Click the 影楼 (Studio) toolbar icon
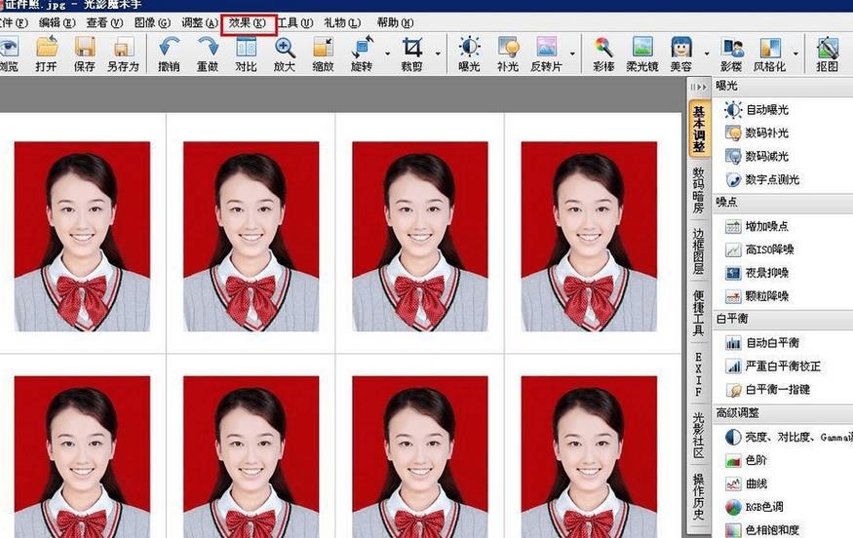Viewport: 853px width, 538px height. (732, 48)
